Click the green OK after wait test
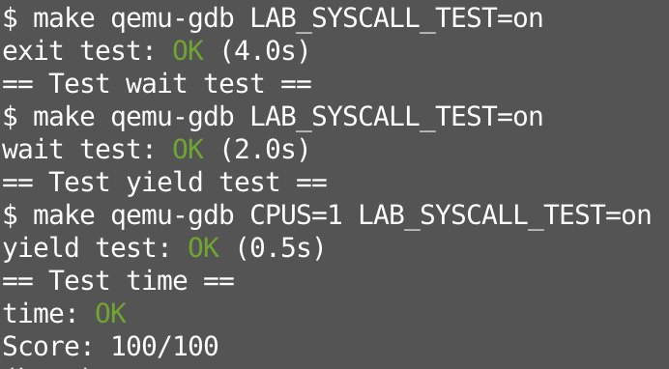The width and height of the screenshot is (669, 369). [x=189, y=150]
